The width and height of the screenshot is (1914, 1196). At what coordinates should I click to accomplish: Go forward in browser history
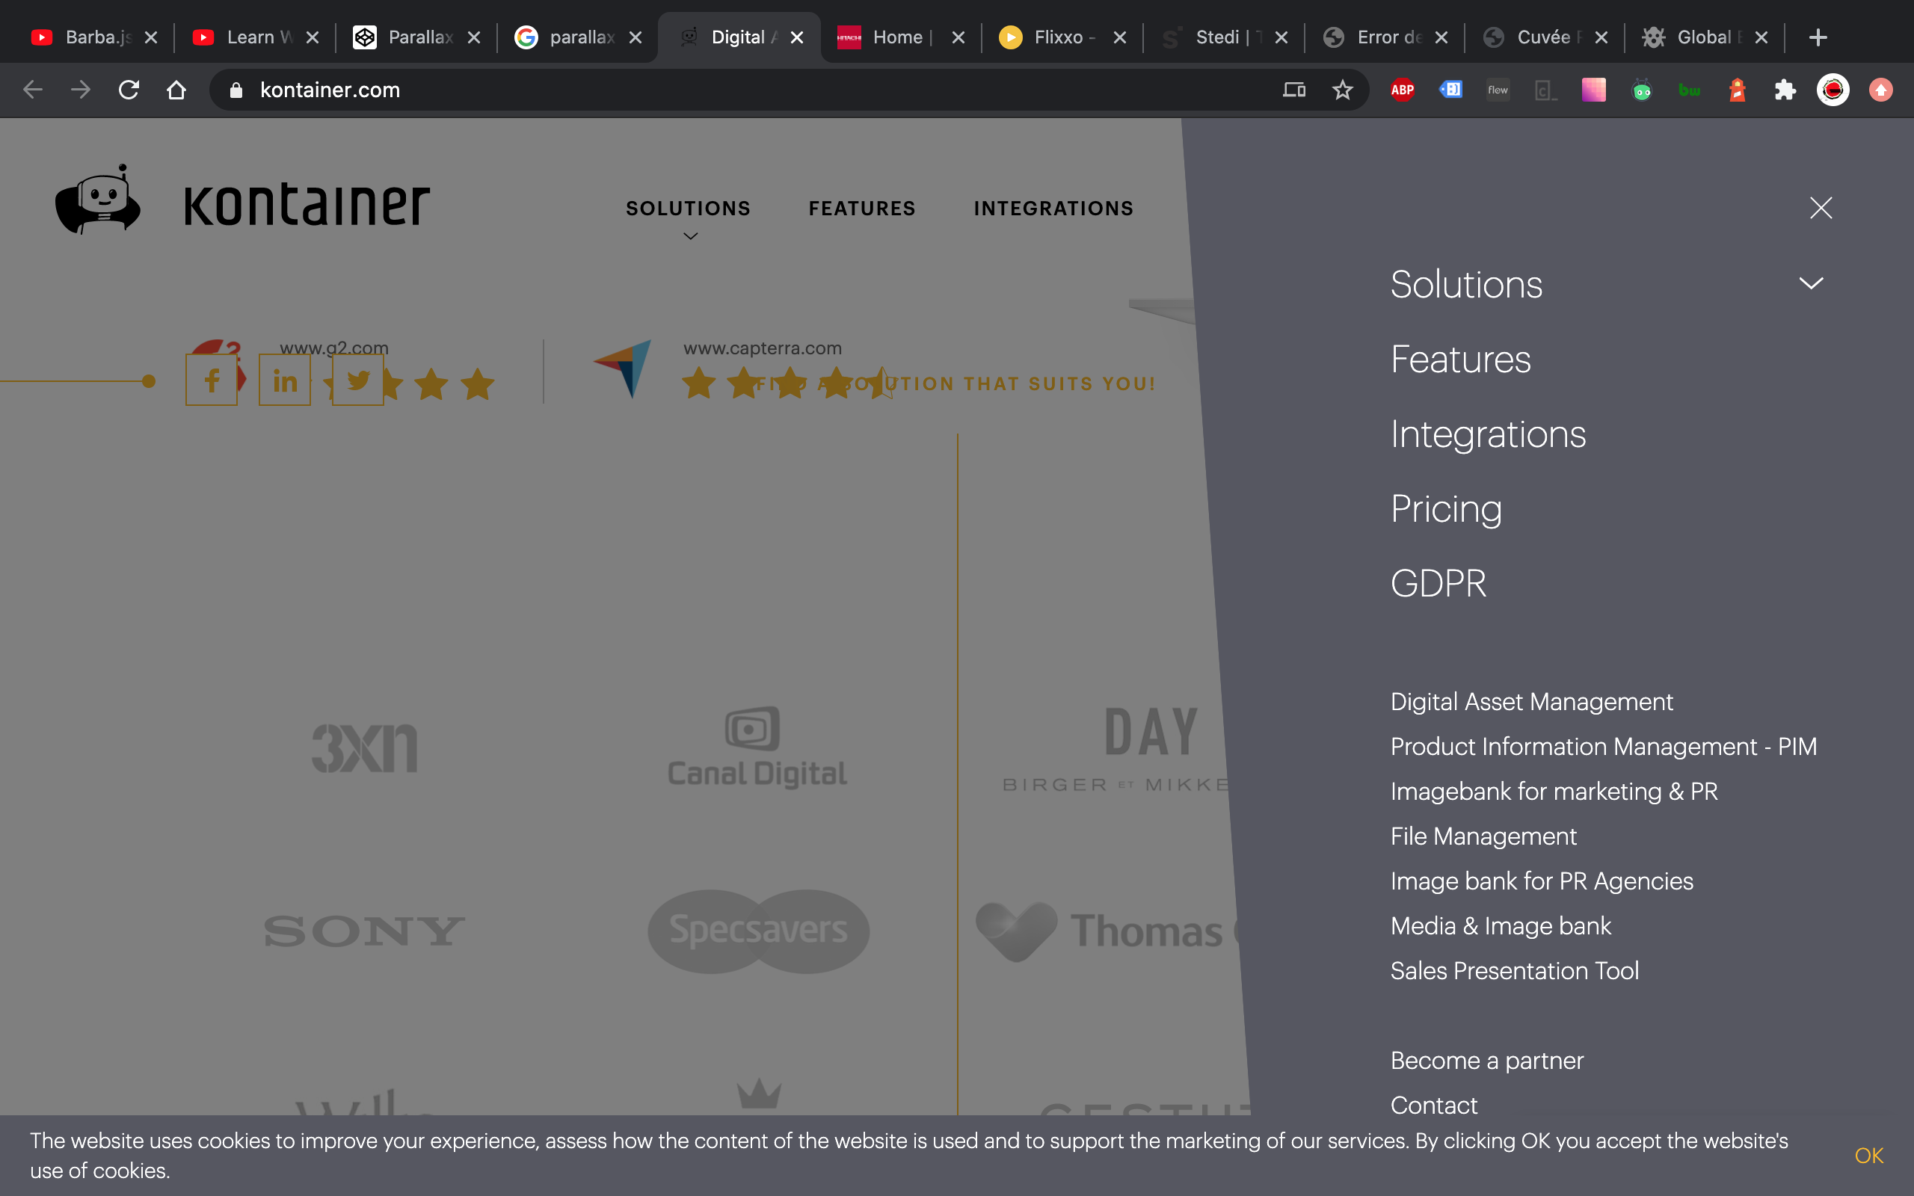[x=81, y=90]
